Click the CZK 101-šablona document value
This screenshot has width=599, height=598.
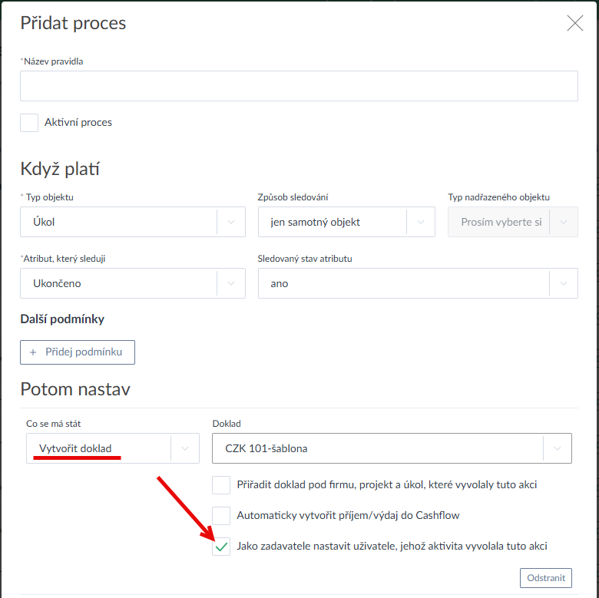[x=266, y=448]
